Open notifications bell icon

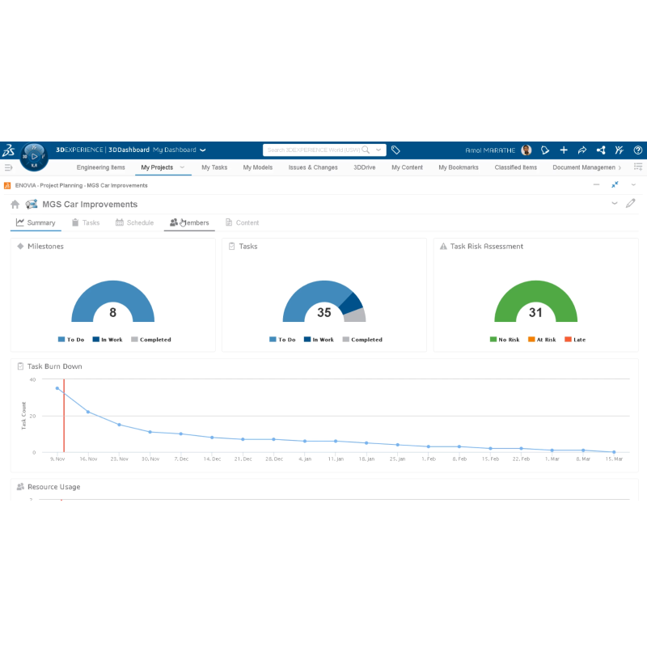coord(545,150)
